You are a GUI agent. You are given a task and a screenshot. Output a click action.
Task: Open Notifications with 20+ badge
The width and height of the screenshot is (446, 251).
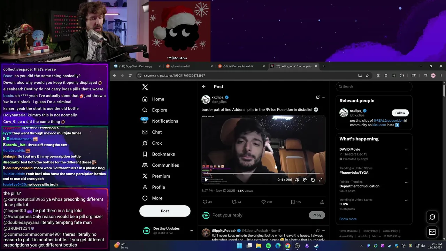160,121
